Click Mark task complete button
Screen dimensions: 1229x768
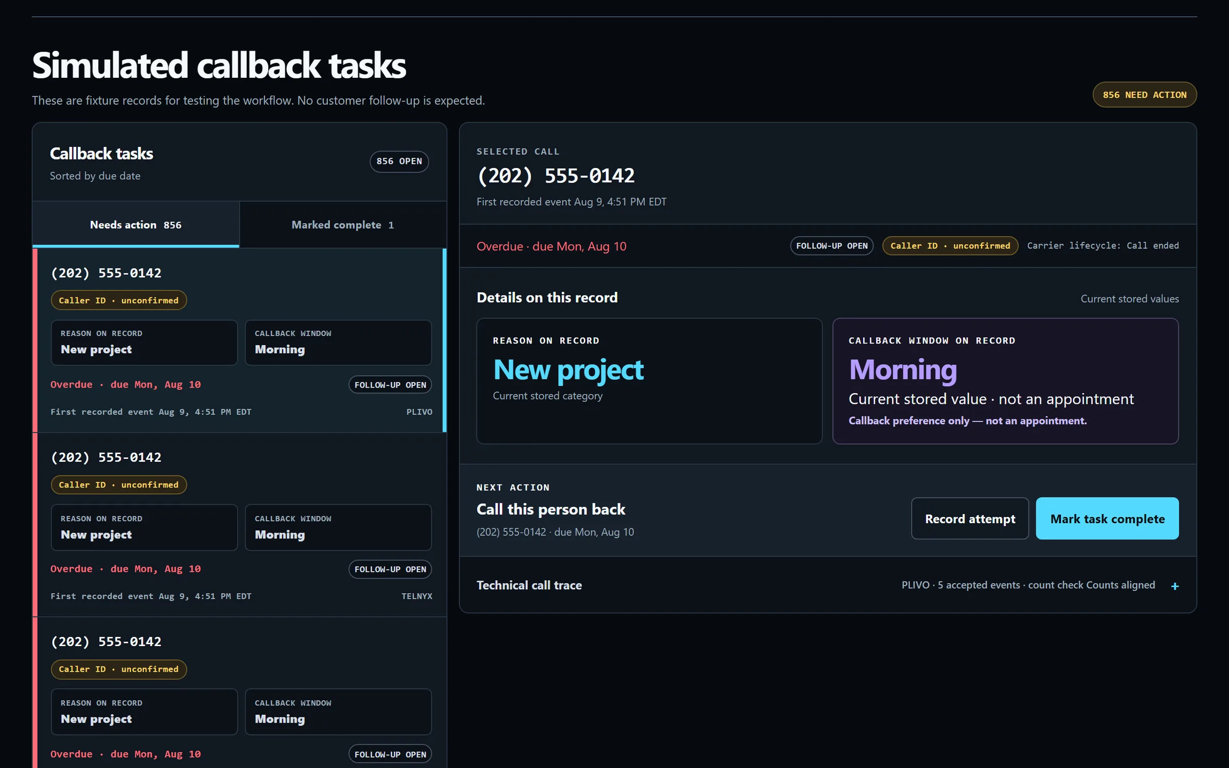[1107, 519]
